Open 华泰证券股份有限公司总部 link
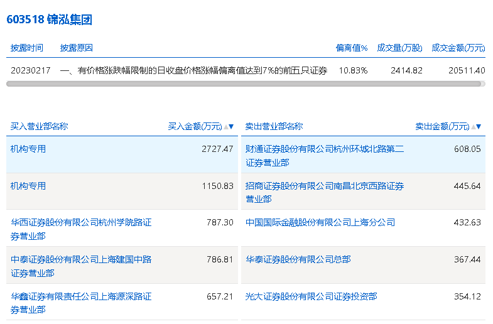Viewport: 493px width, 324px height. 298,259
